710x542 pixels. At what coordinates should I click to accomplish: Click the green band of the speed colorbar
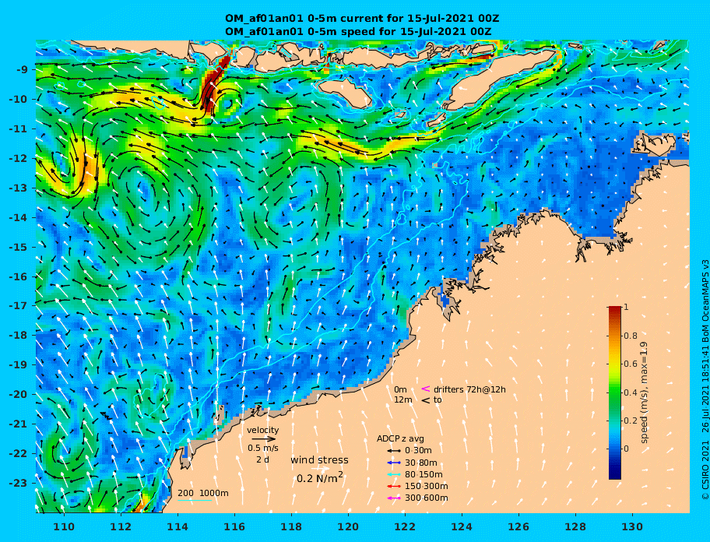point(615,394)
